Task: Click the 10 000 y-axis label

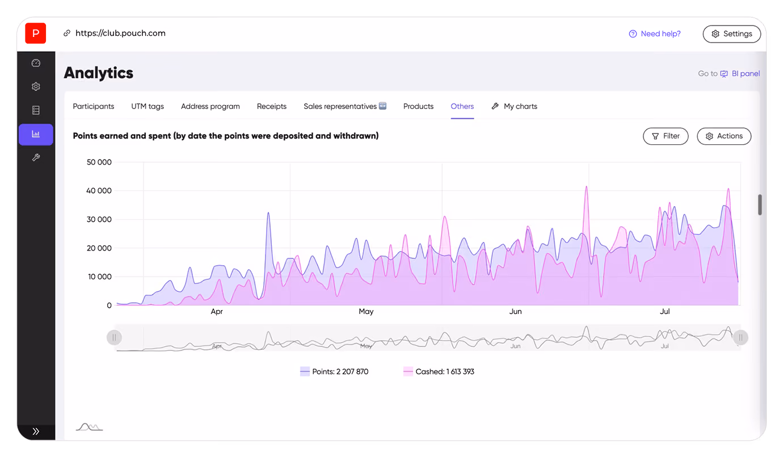Action: tap(99, 277)
